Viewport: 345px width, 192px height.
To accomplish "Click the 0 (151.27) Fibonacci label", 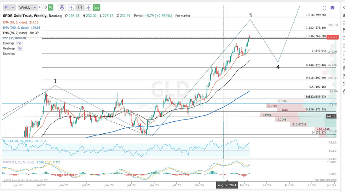I will coord(319,133).
